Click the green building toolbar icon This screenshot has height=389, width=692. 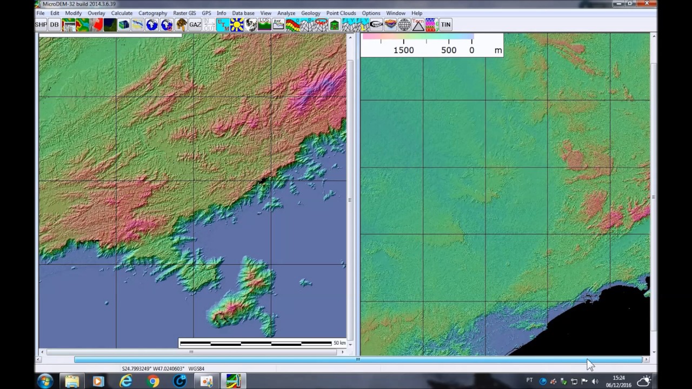click(x=334, y=24)
